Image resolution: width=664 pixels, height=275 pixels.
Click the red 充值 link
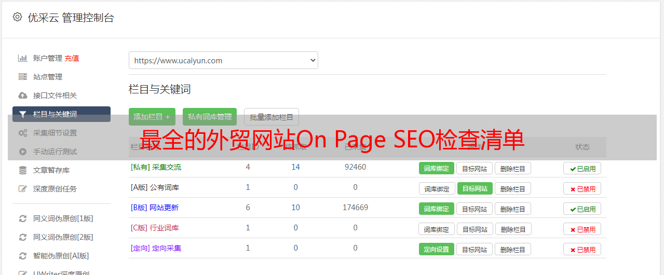[72, 58]
